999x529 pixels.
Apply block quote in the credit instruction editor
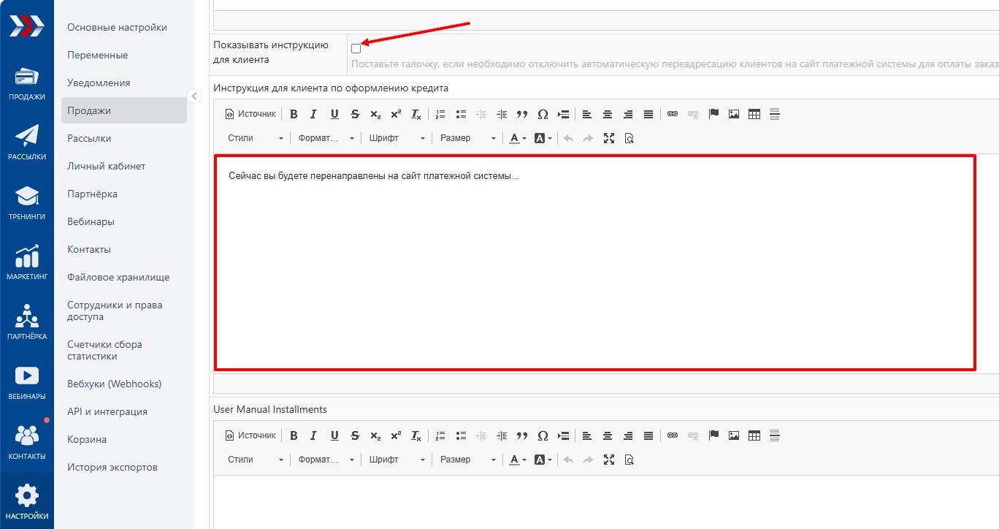click(x=522, y=114)
